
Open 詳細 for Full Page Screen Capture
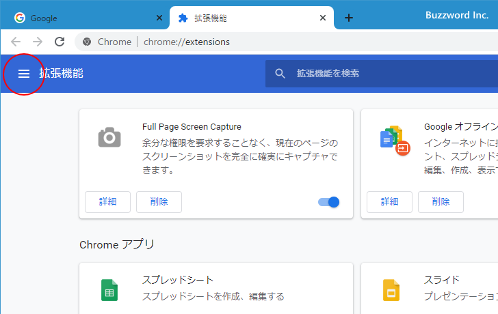[x=107, y=202]
